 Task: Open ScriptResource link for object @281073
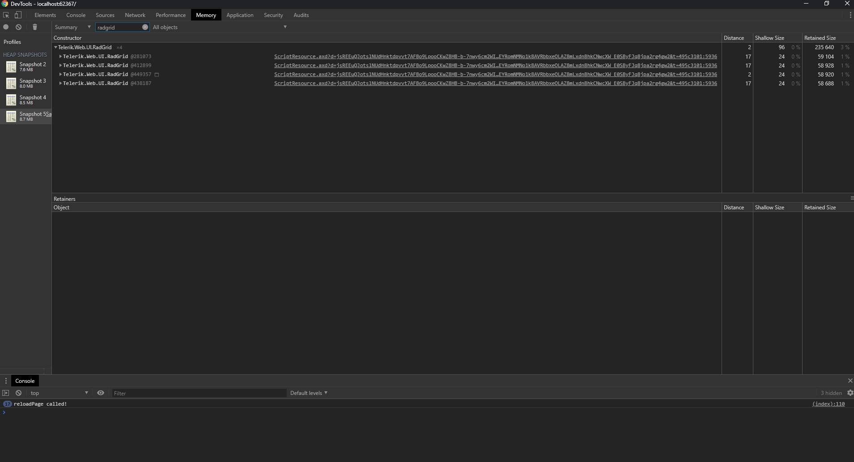(496, 57)
